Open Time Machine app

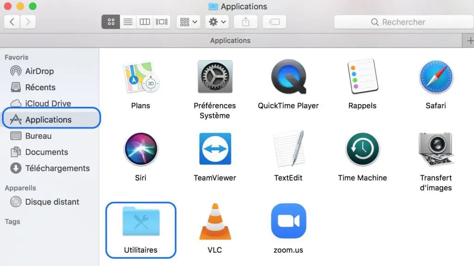[x=362, y=148]
